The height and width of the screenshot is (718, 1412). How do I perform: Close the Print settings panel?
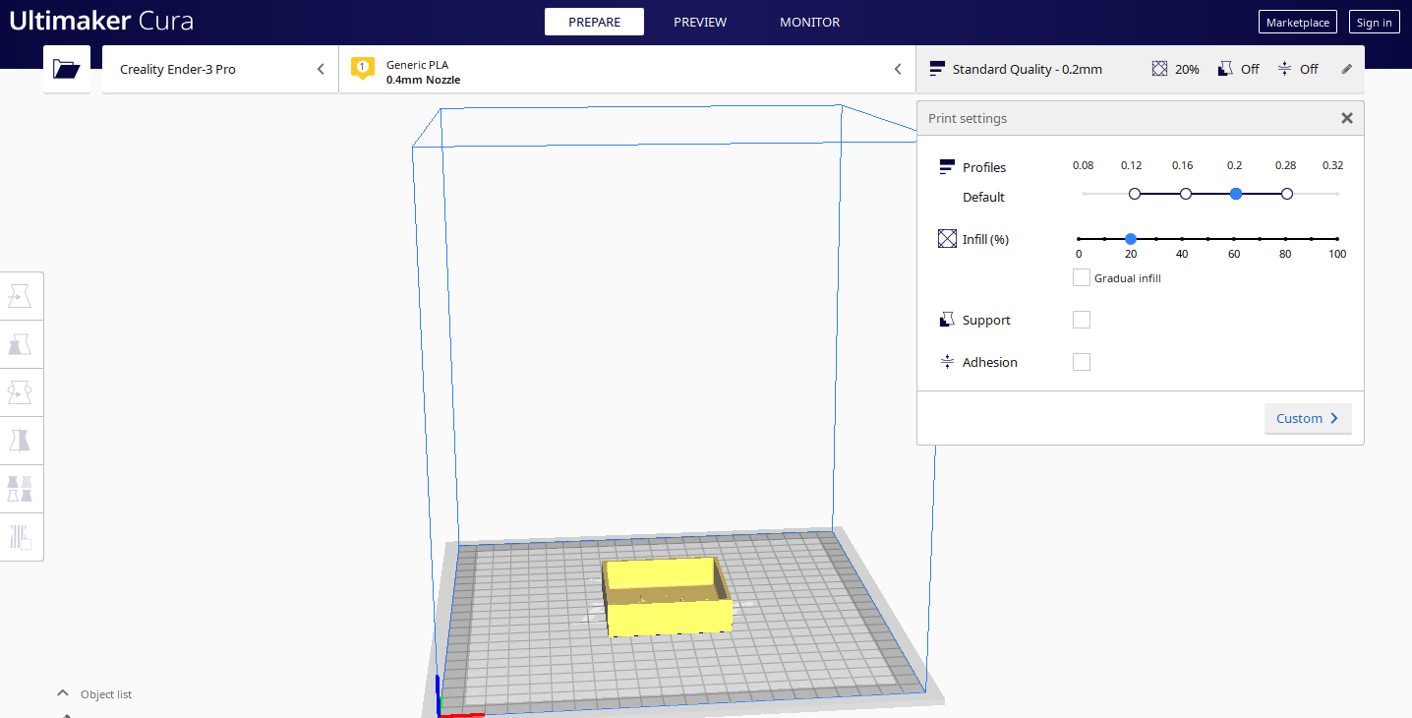(1347, 118)
